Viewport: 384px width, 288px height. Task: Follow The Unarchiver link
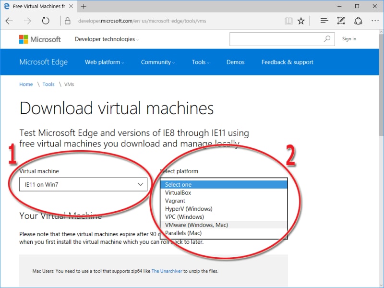click(167, 271)
